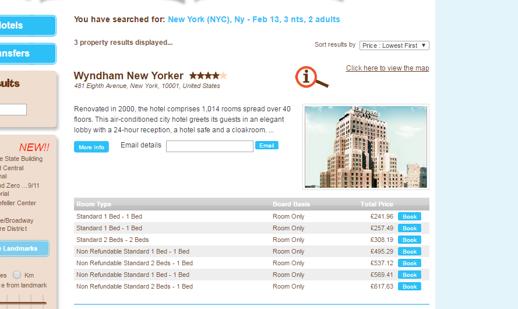The width and height of the screenshot is (518, 309).
Task: Click the More Info button
Action: (x=91, y=147)
